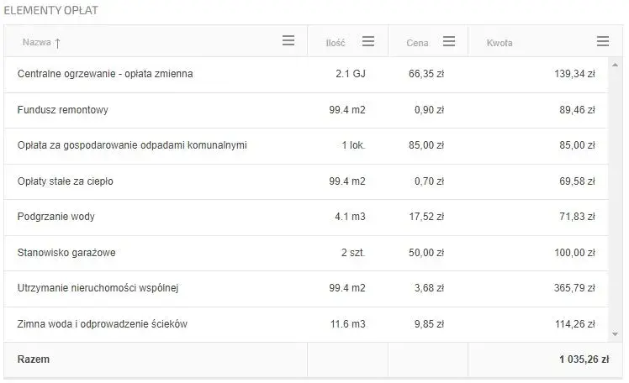Select row 'Centralne ogrzewanie - opłata zmienna'
The height and width of the screenshot is (383, 629).
pos(306,74)
